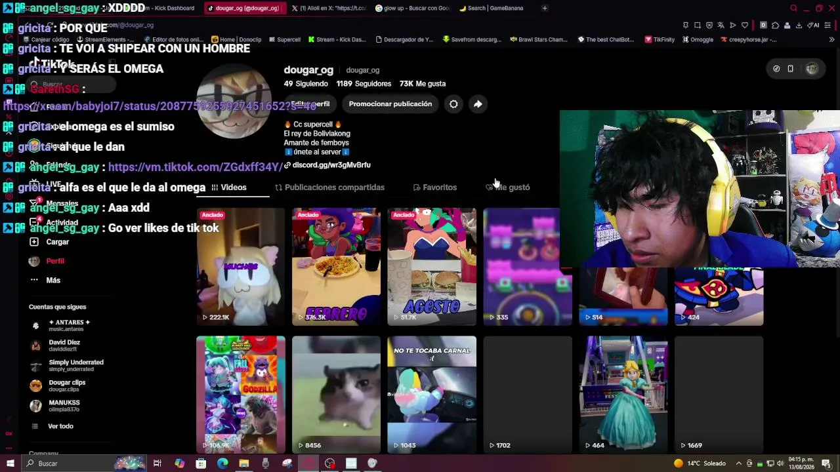Open the princess video with 464 views
This screenshot has height=472, width=840.
[x=623, y=395]
